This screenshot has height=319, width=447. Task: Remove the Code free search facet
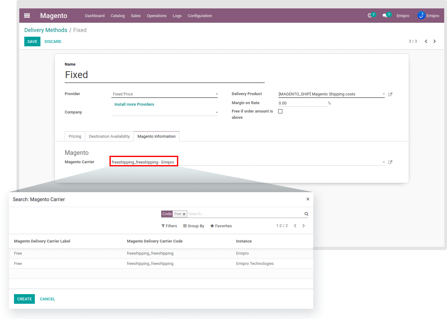tap(184, 214)
